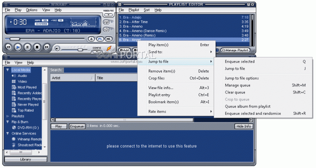
Task: Collapse the Local Media tree node
Action: point(8,70)
